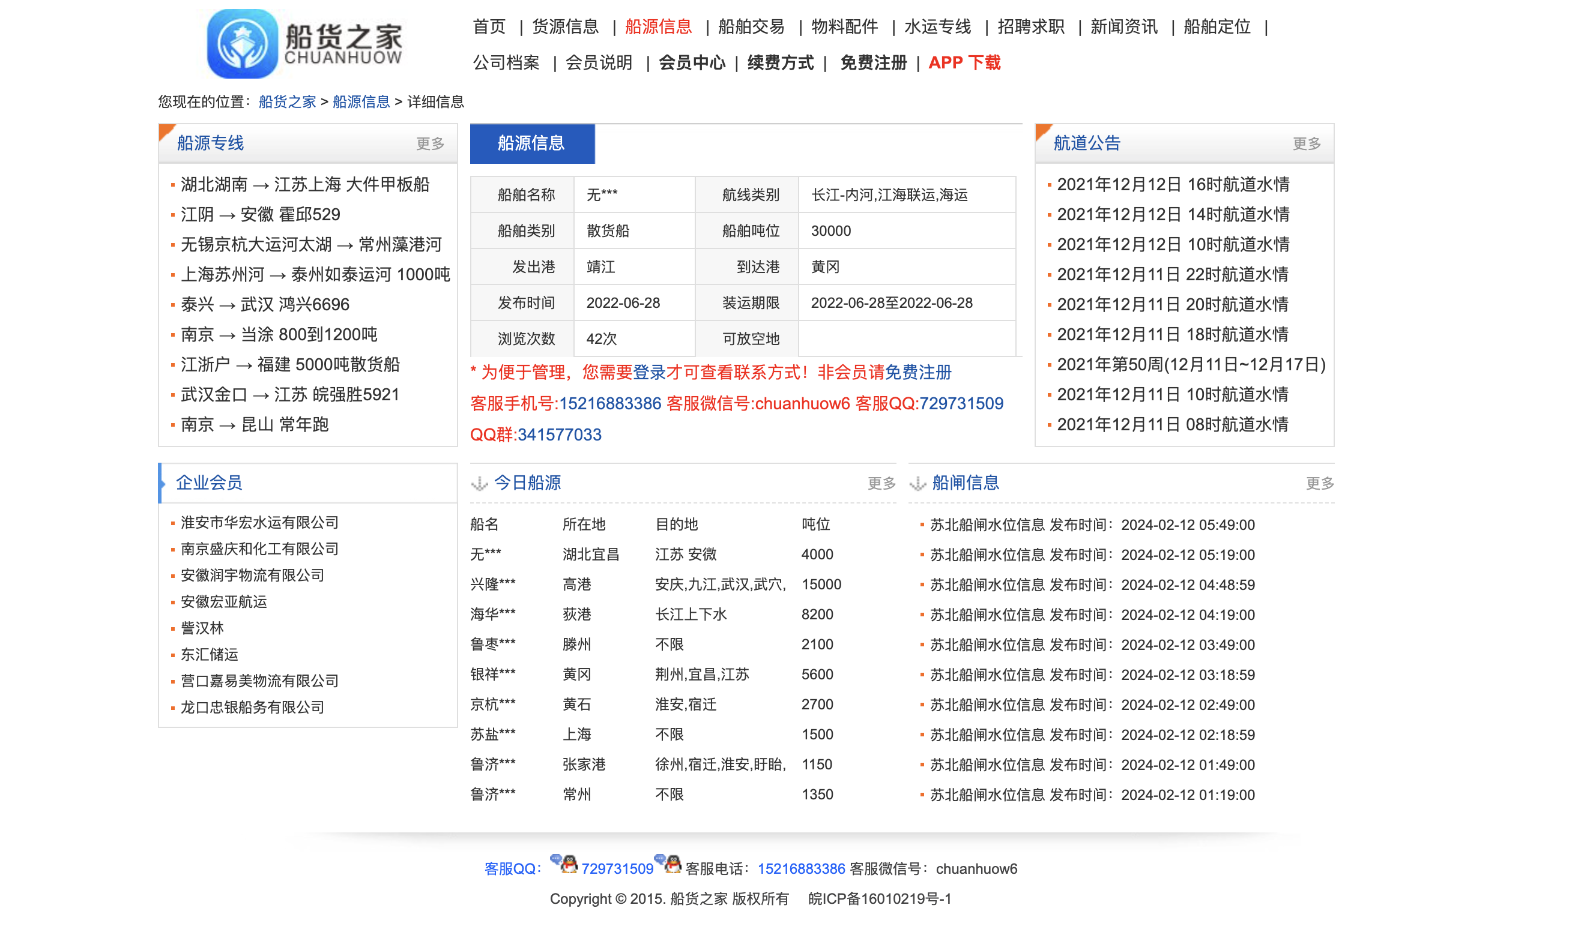Expand 更多 in 今日船源 section
The image size is (1578, 935).
coord(881,483)
